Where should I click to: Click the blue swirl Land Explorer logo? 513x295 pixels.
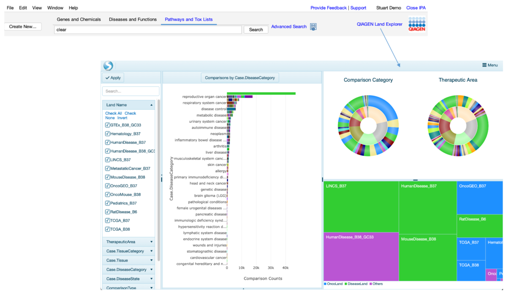point(108,66)
